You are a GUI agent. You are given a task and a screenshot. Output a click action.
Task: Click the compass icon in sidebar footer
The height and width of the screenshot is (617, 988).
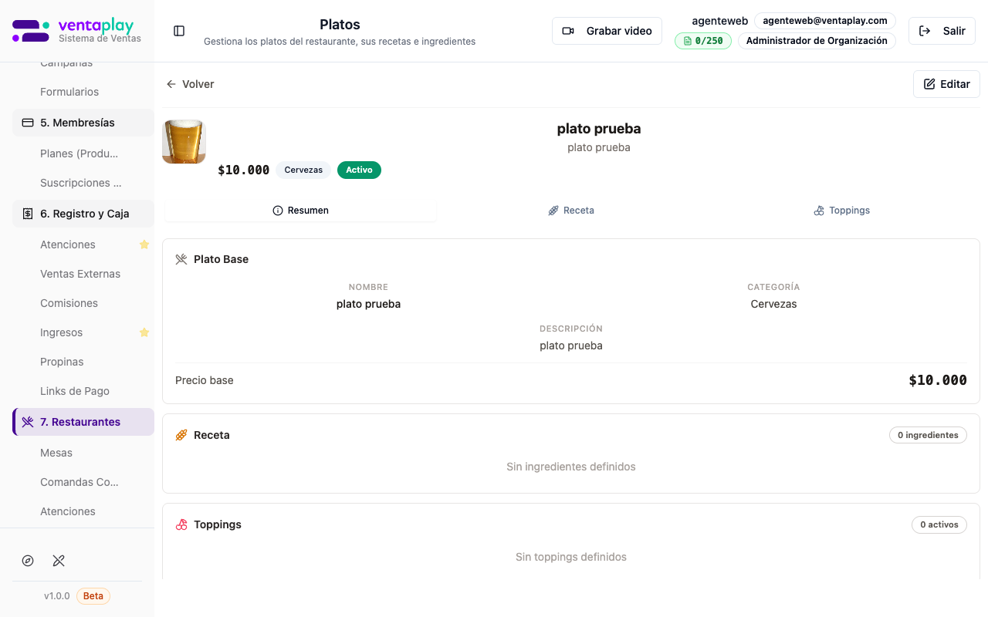28,561
